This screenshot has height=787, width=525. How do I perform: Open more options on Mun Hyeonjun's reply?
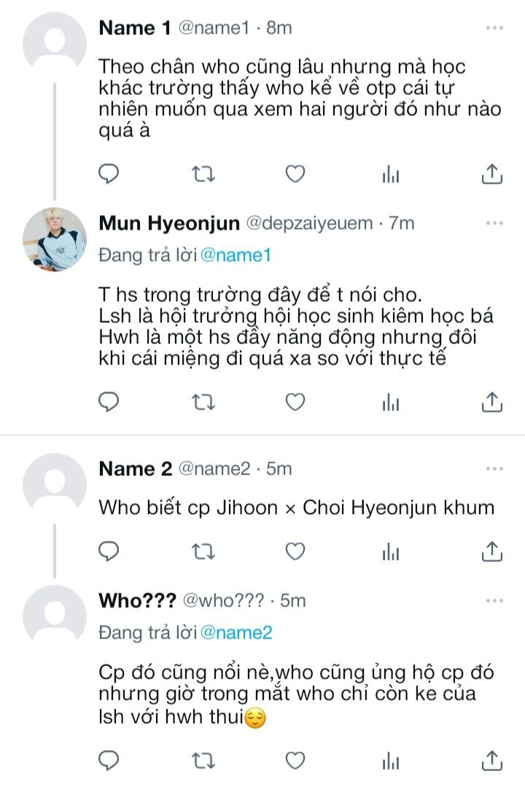(x=494, y=223)
